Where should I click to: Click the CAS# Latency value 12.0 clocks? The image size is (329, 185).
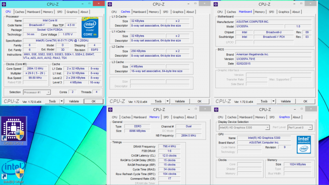pos(169,156)
